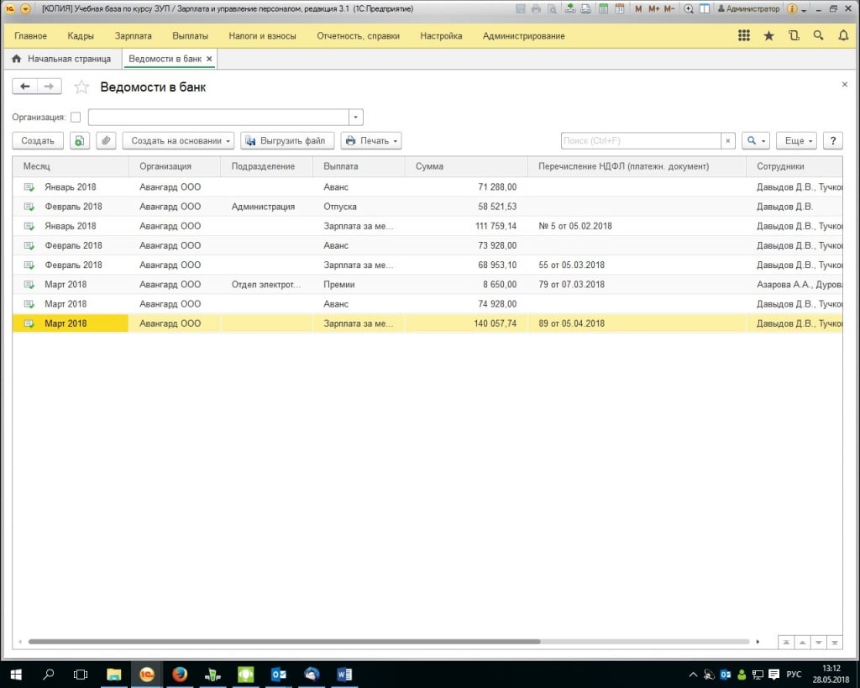Open Favorites star in top panel
This screenshot has width=860, height=688.
click(768, 36)
